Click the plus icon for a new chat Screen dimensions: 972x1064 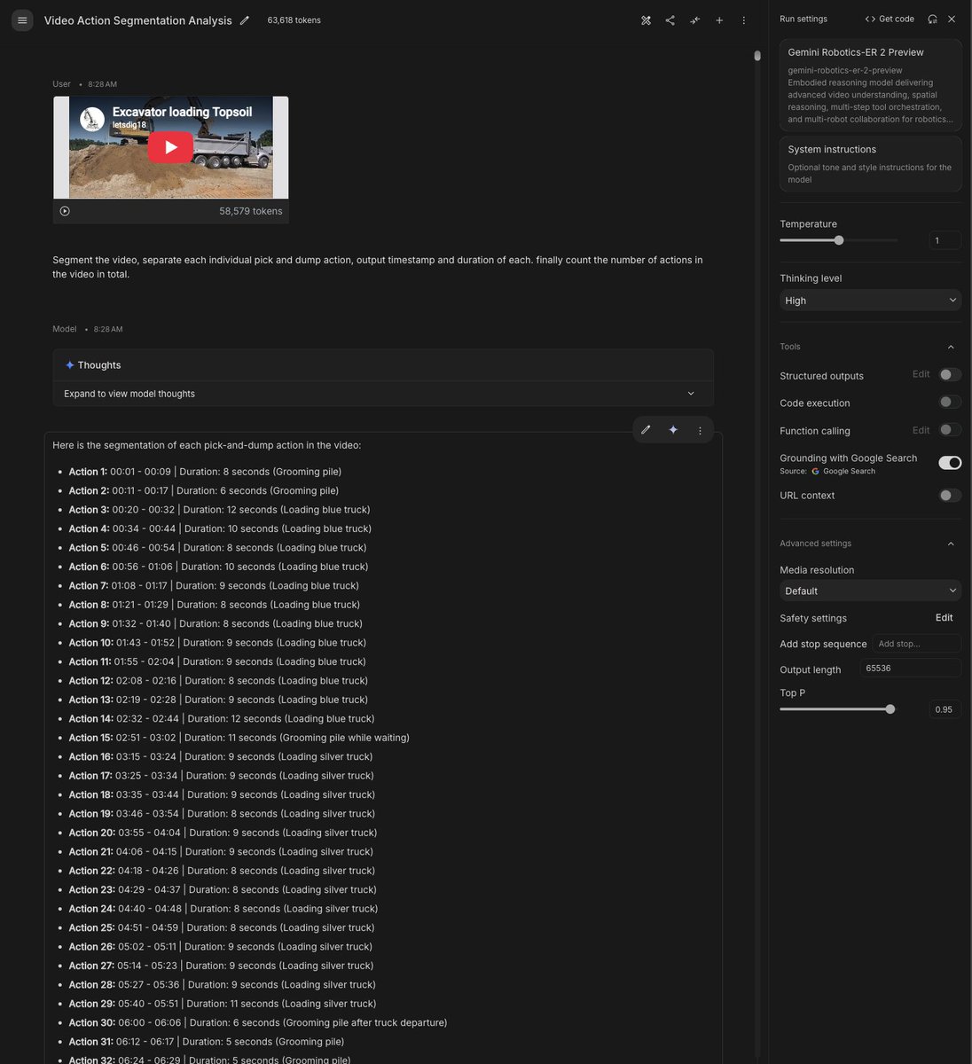click(719, 20)
